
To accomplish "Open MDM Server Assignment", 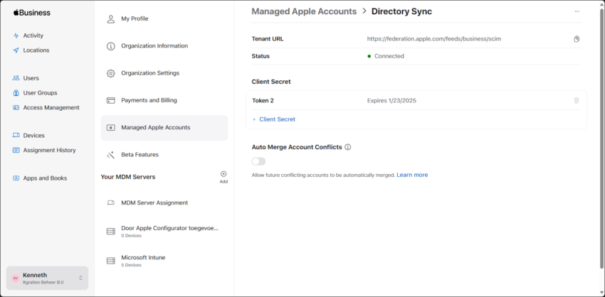I will tap(164, 202).
